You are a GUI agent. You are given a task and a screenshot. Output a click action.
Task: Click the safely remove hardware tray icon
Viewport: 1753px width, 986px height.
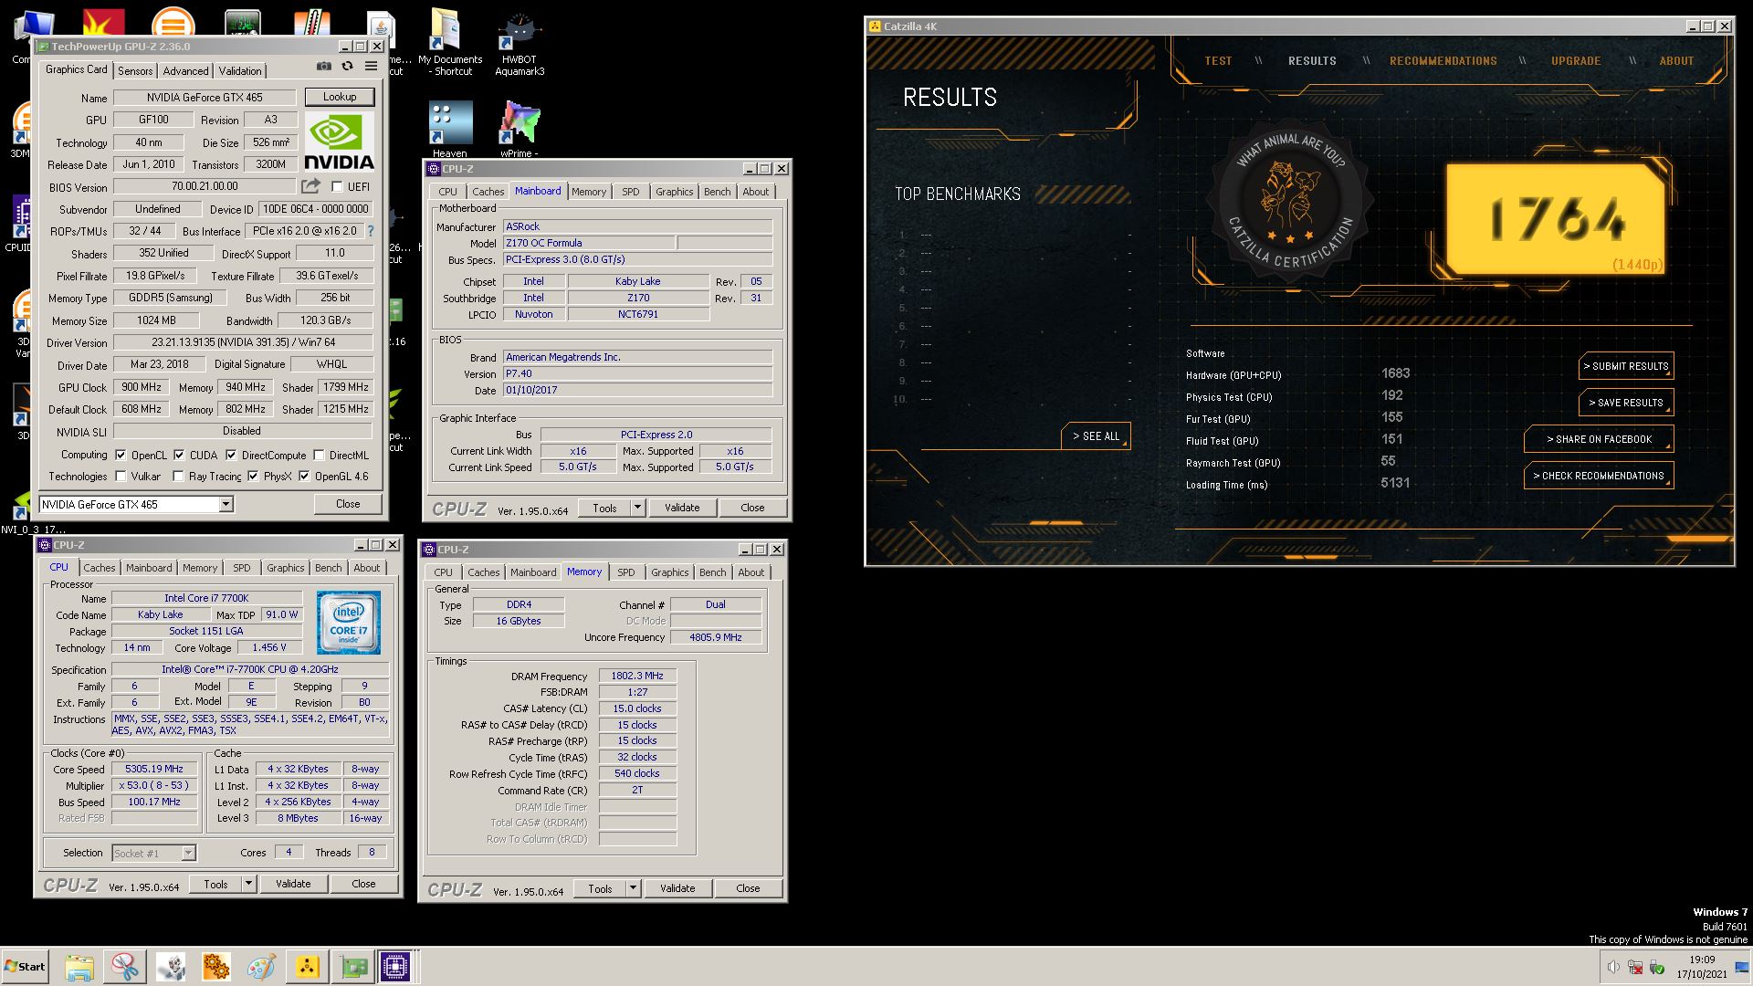coord(1656,968)
